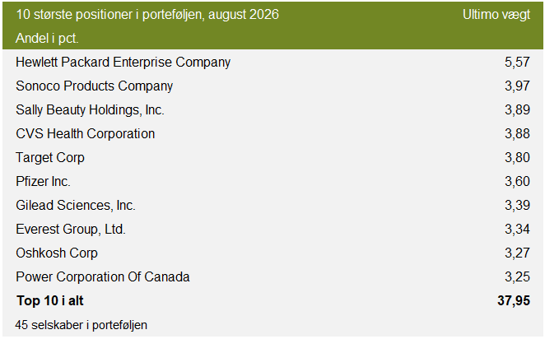The height and width of the screenshot is (339, 545).
Task: Click the Top 10 i alt label
Action: pyautogui.click(x=50, y=301)
